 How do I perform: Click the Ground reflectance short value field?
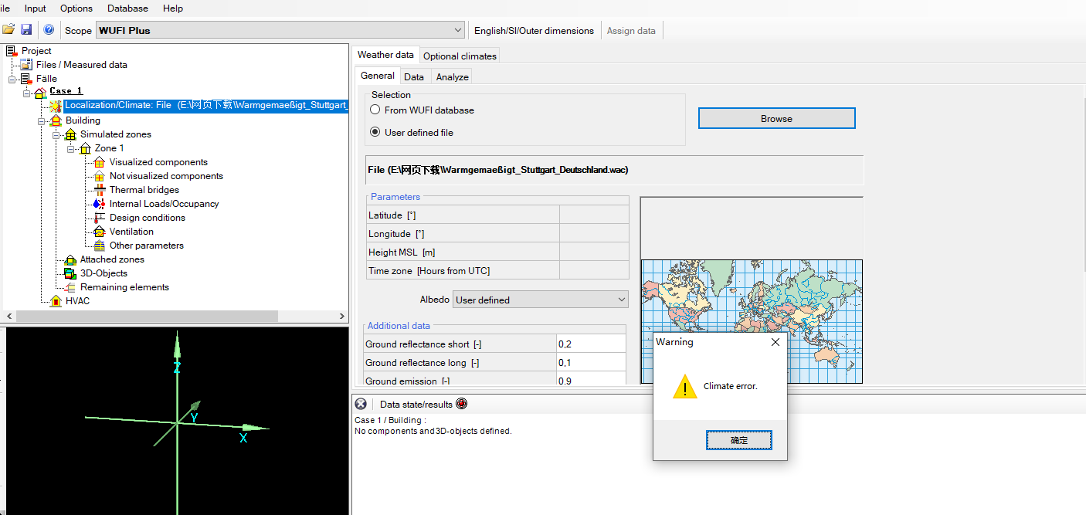[x=591, y=344]
